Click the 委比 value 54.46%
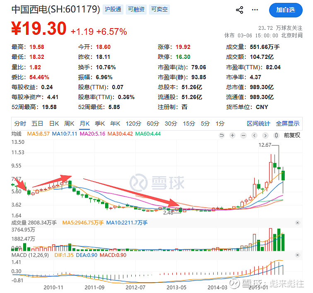313x293 pixels. [x=39, y=77]
